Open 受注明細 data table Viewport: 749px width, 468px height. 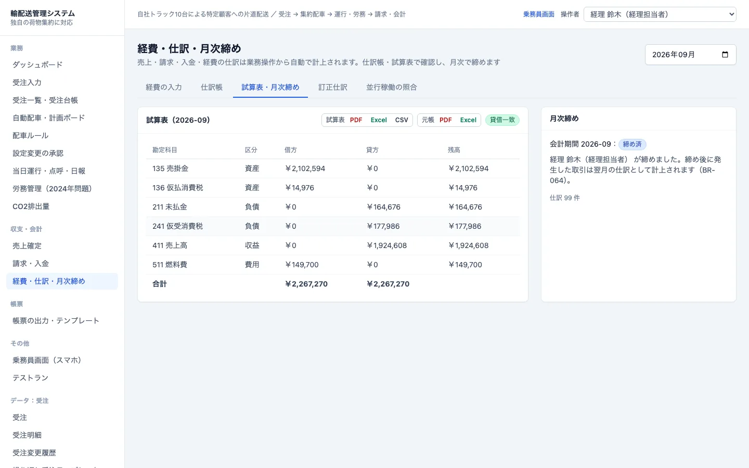click(62, 435)
